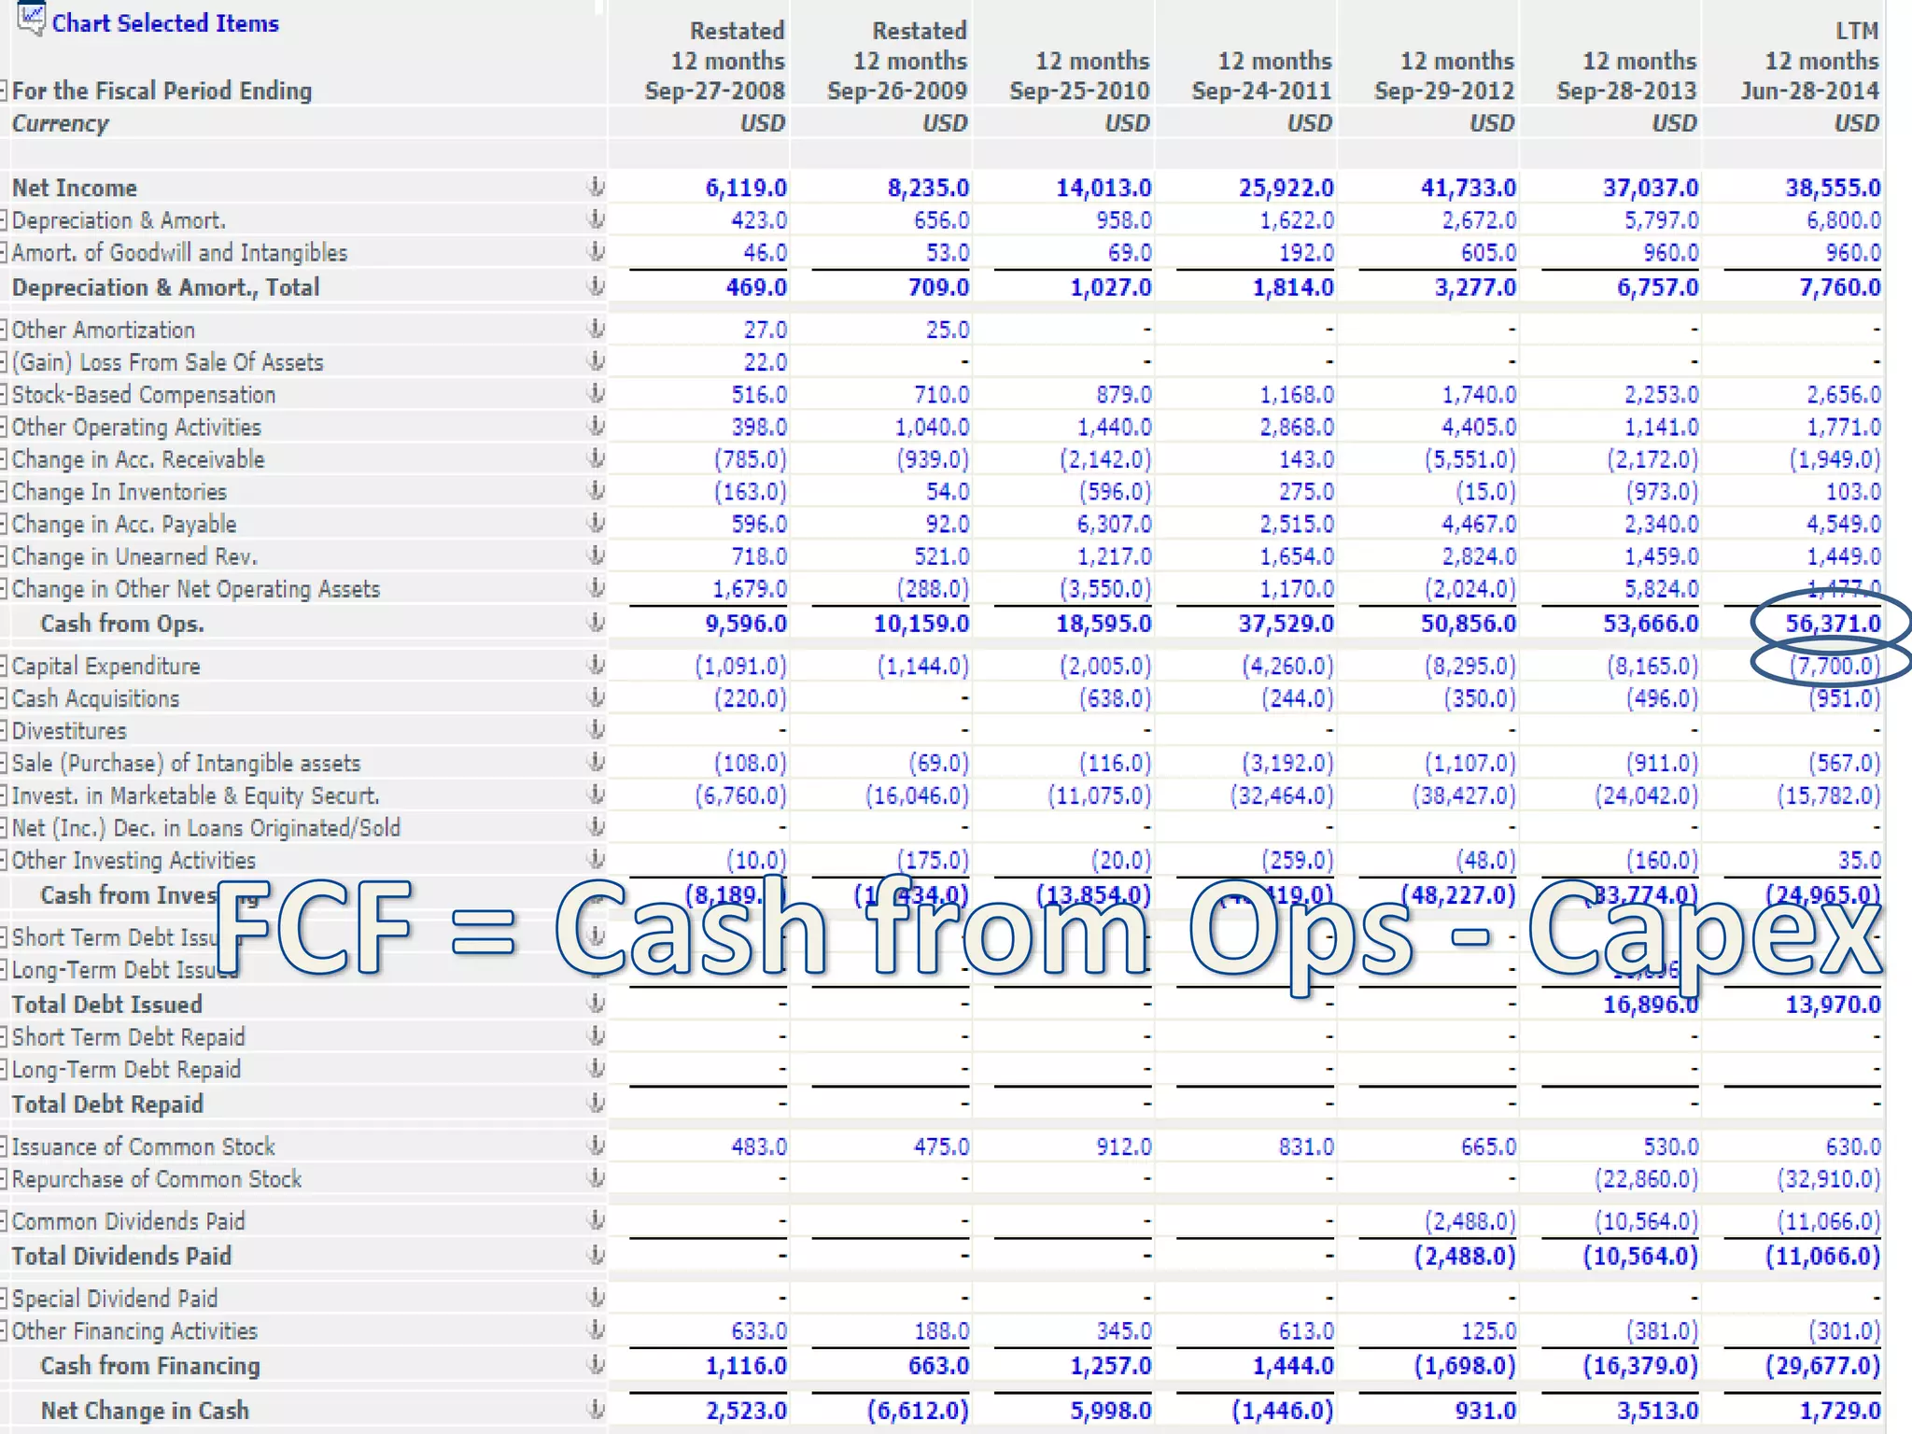
Task: Tick the checkbox for Change in Acc. Receivable
Action: (x=4, y=459)
